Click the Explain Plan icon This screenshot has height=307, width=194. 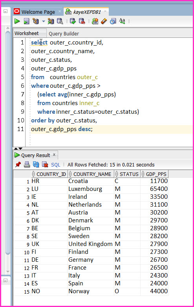pos(36,21)
